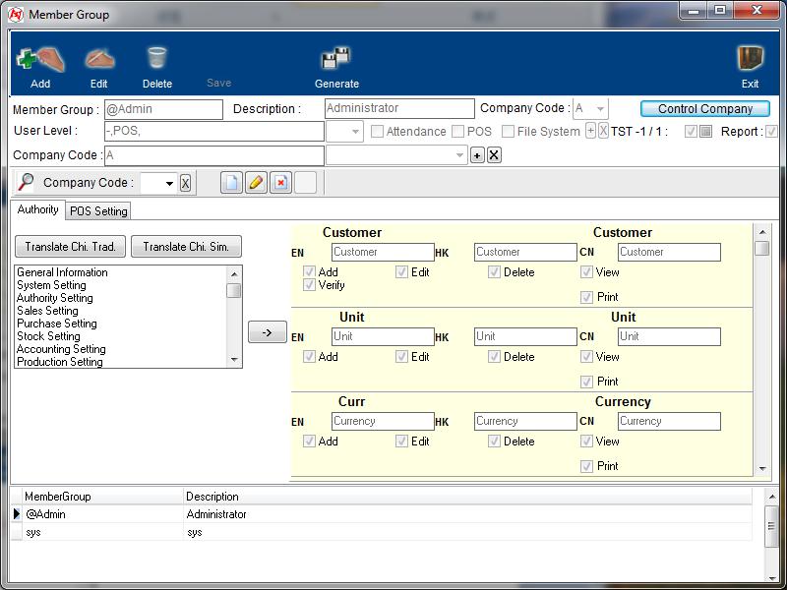This screenshot has height=590, width=787.
Task: Click the blank toolbar button beside delete
Action: click(305, 183)
